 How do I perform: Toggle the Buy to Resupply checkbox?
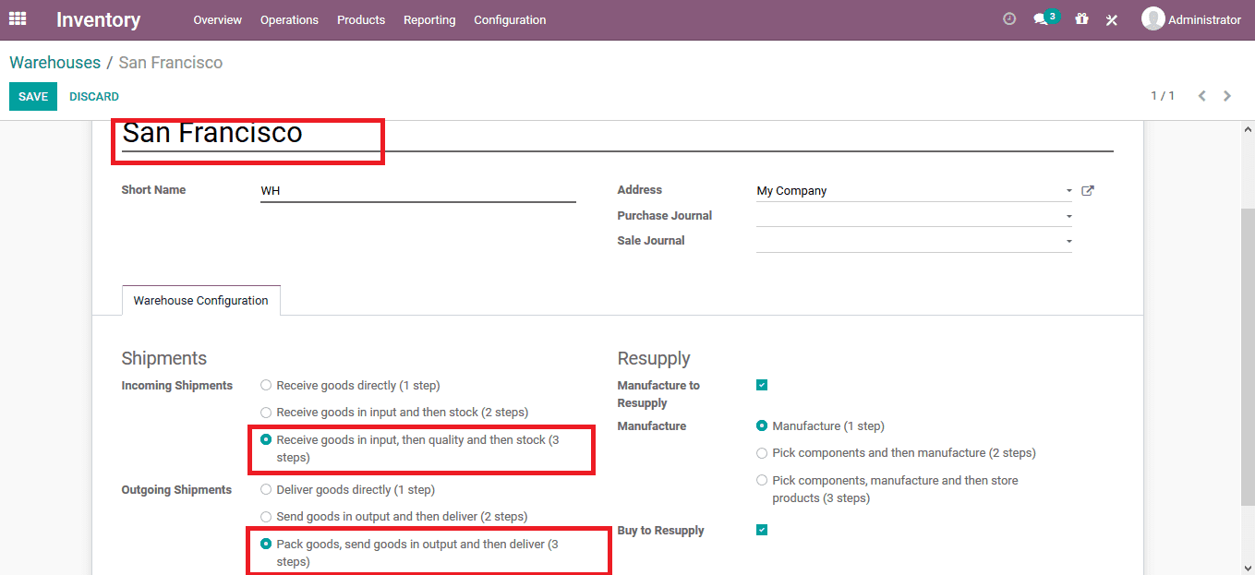[762, 530]
